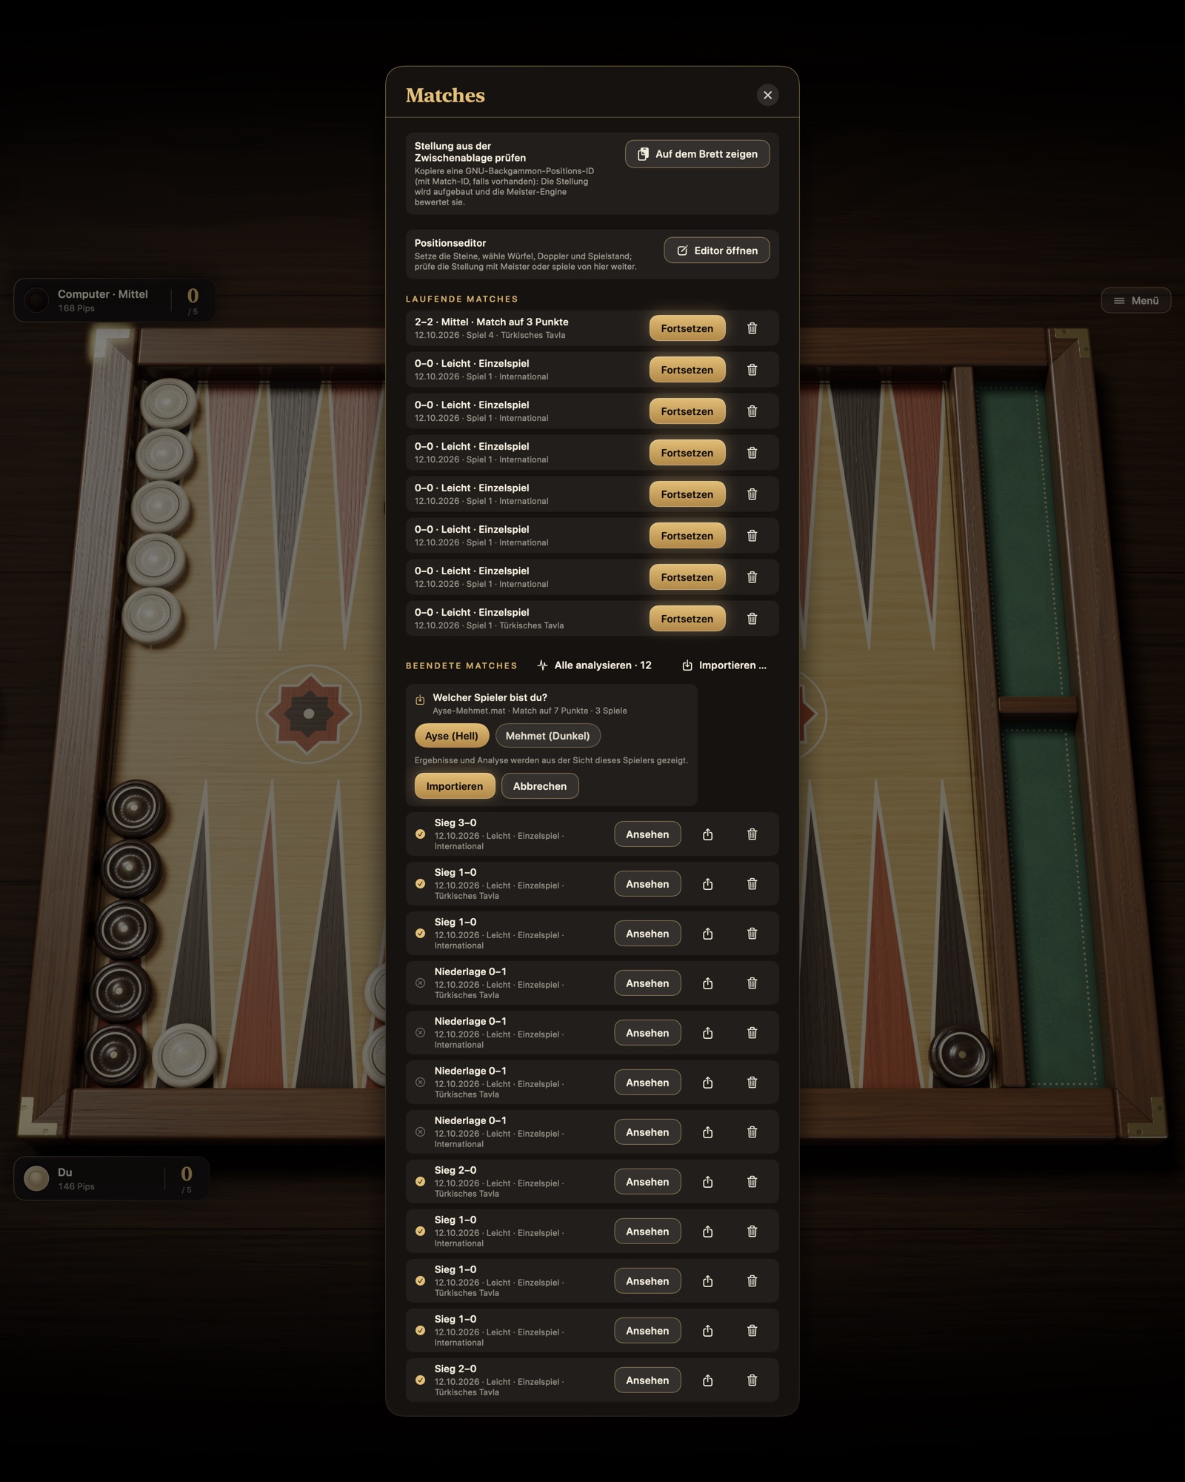This screenshot has height=1482, width=1185.
Task: Open the Menü button on the board
Action: tap(1135, 300)
